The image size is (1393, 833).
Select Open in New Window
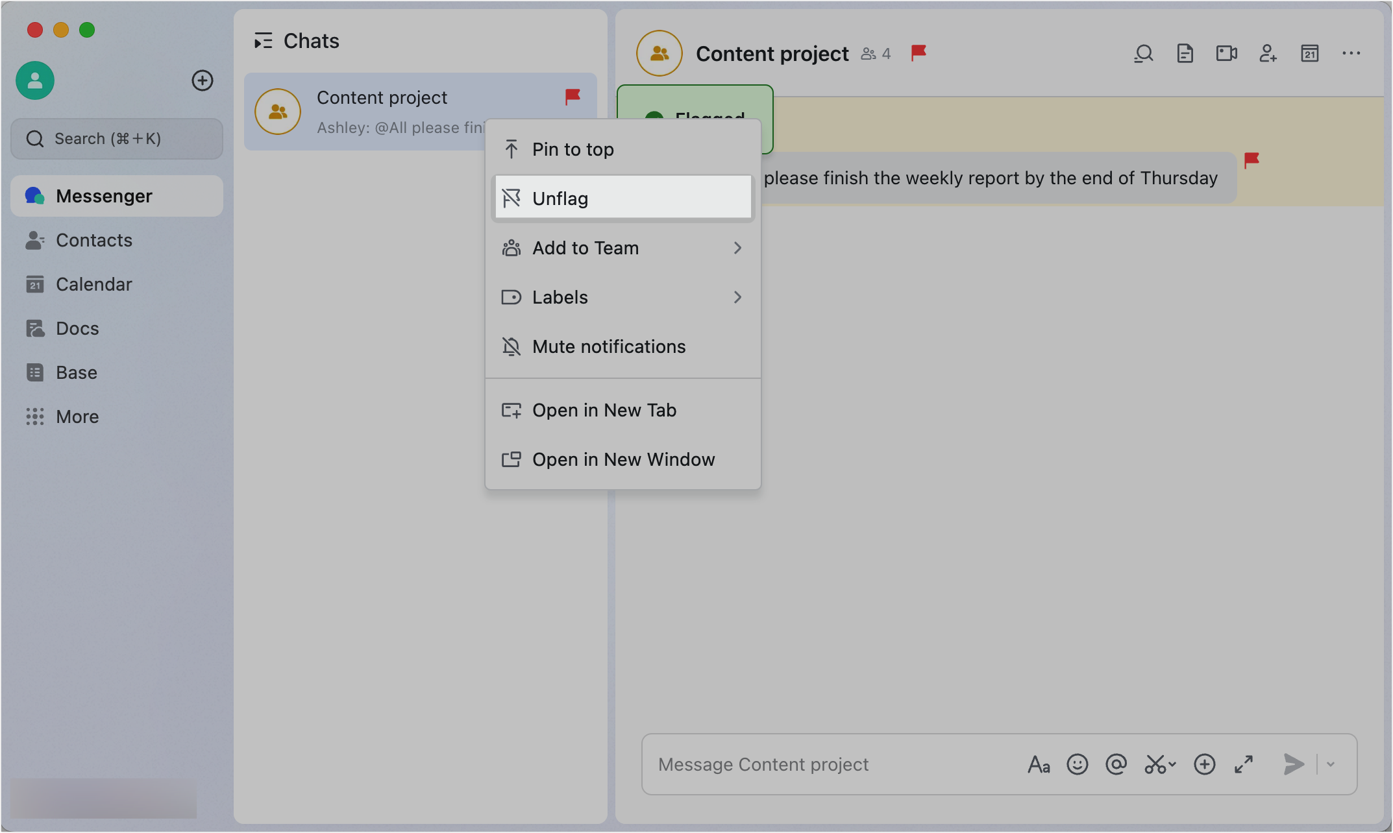pyautogui.click(x=623, y=459)
